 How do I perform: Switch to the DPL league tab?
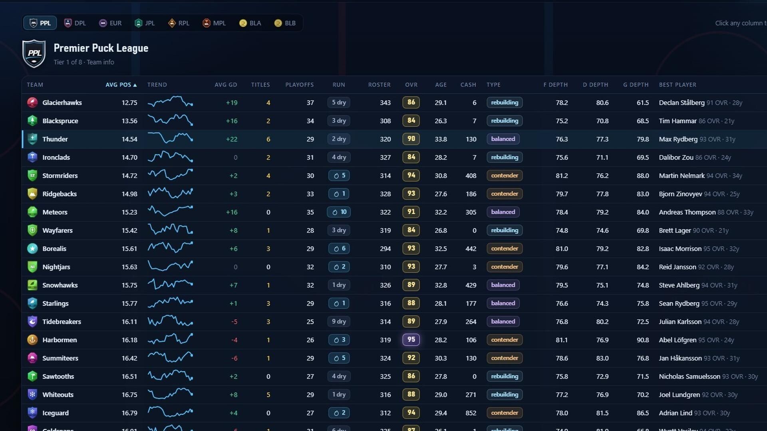75,23
